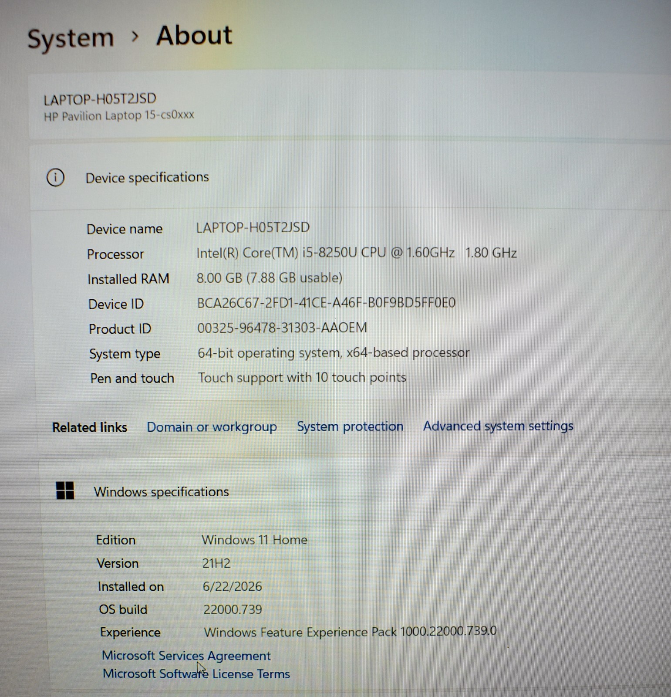This screenshot has height=697, width=671.
Task: Click the 64-bit operating system value
Action: (x=334, y=352)
